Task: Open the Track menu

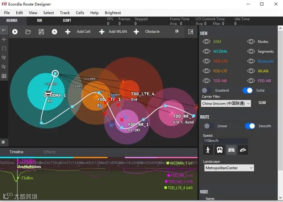Action: (65, 13)
